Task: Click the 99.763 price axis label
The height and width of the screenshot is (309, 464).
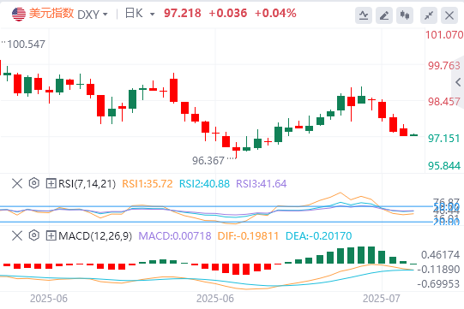Action: (x=444, y=66)
